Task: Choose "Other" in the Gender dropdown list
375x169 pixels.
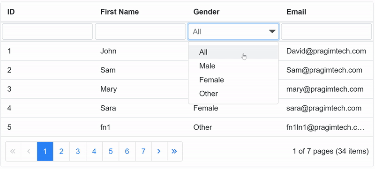Action: [233, 94]
